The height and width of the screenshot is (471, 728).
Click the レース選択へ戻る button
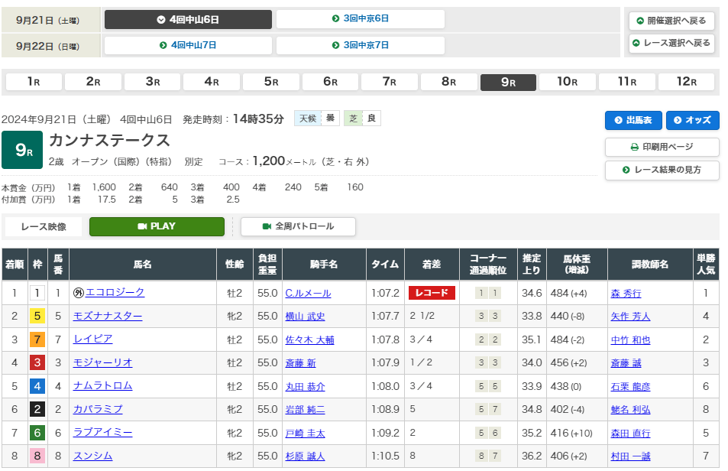point(671,43)
